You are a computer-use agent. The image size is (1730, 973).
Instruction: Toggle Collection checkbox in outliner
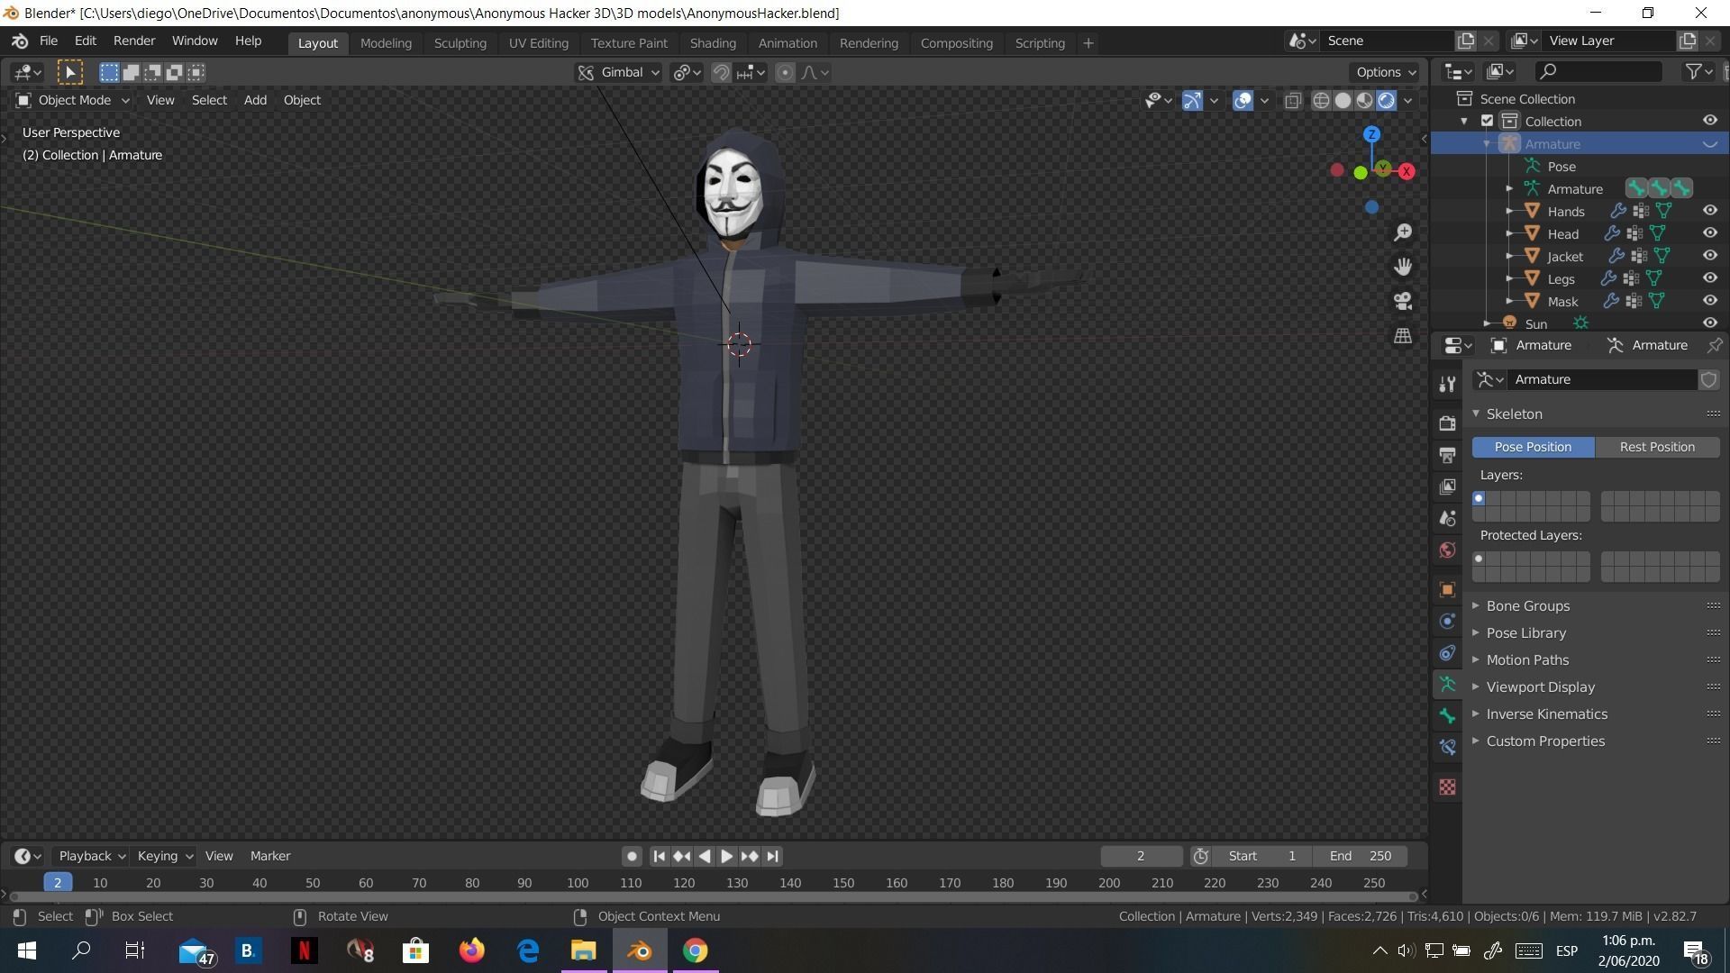tap(1488, 121)
